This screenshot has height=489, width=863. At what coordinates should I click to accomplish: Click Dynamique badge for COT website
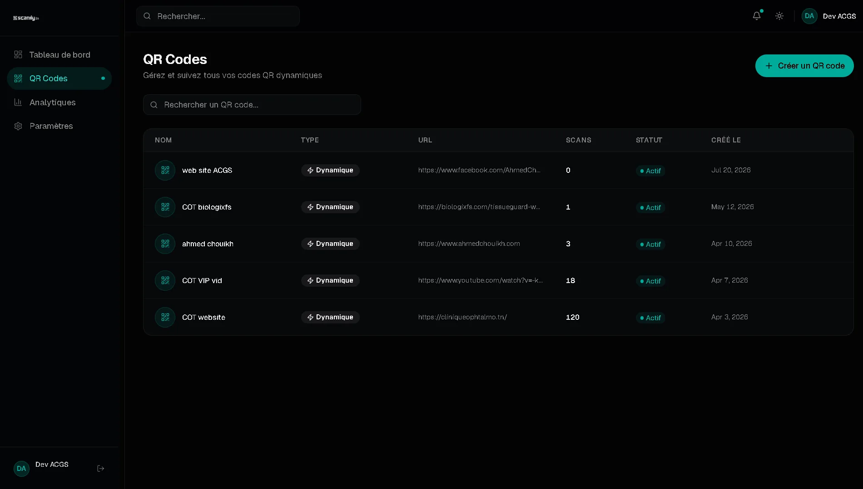pyautogui.click(x=330, y=317)
